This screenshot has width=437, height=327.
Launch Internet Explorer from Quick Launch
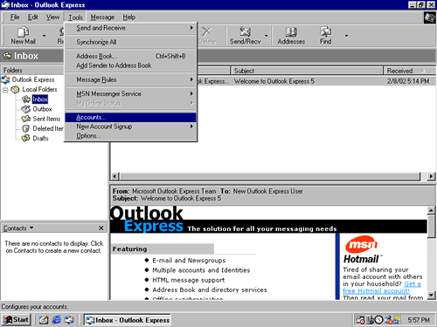[x=56, y=320]
